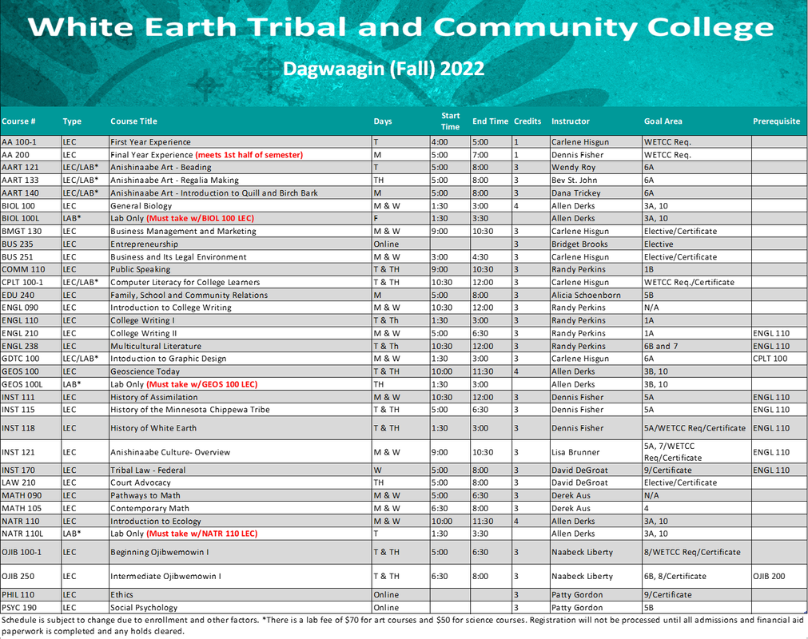Click the 'Intermediate Ojibwemowin I' title
This screenshot has width=808, height=639.
click(x=165, y=576)
